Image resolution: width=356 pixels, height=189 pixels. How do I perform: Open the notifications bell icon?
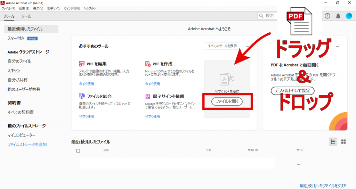[x=338, y=16]
